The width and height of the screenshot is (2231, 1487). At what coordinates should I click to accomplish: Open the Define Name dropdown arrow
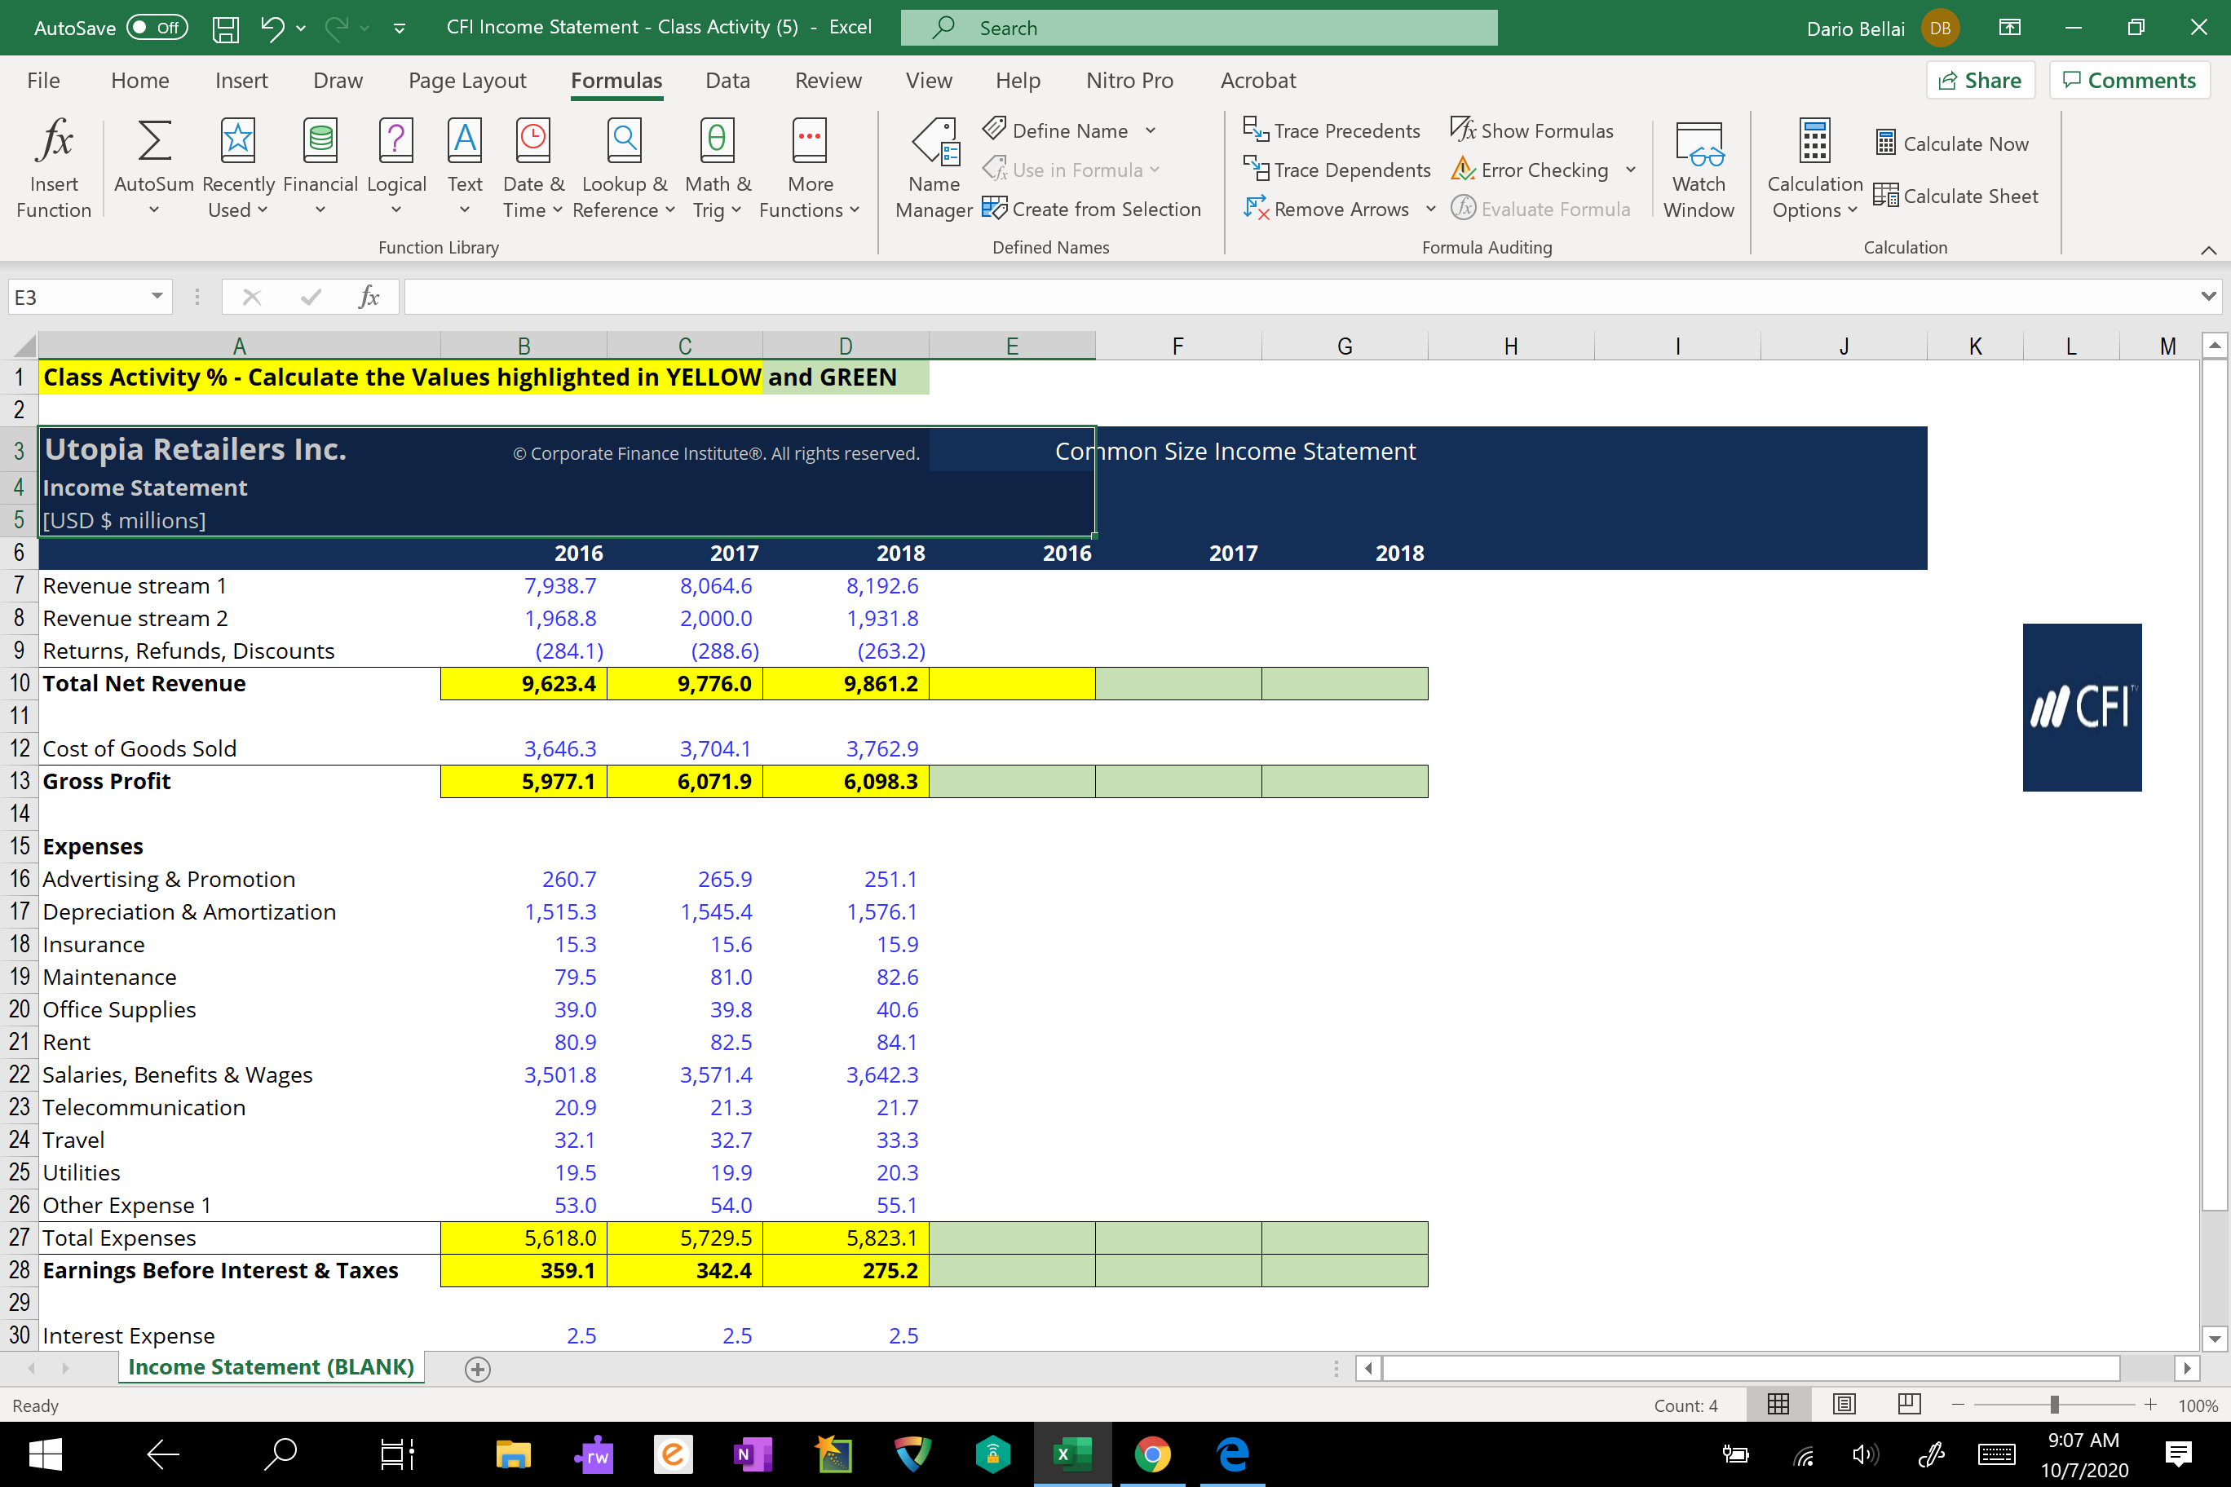[1151, 131]
